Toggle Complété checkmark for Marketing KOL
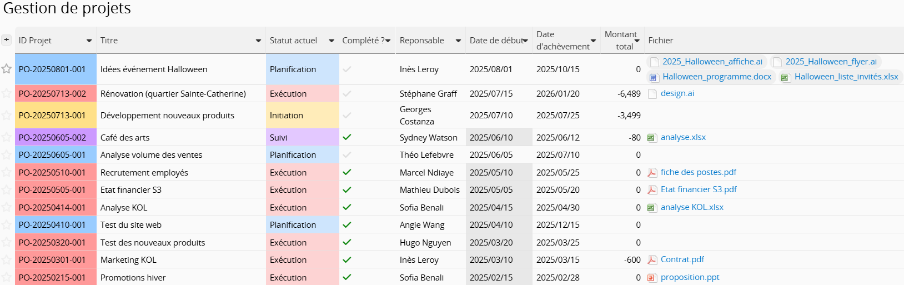 pyautogui.click(x=347, y=259)
